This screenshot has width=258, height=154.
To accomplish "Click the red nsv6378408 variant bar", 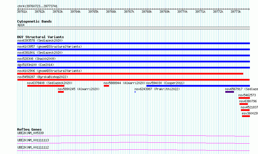I will [46, 86].
